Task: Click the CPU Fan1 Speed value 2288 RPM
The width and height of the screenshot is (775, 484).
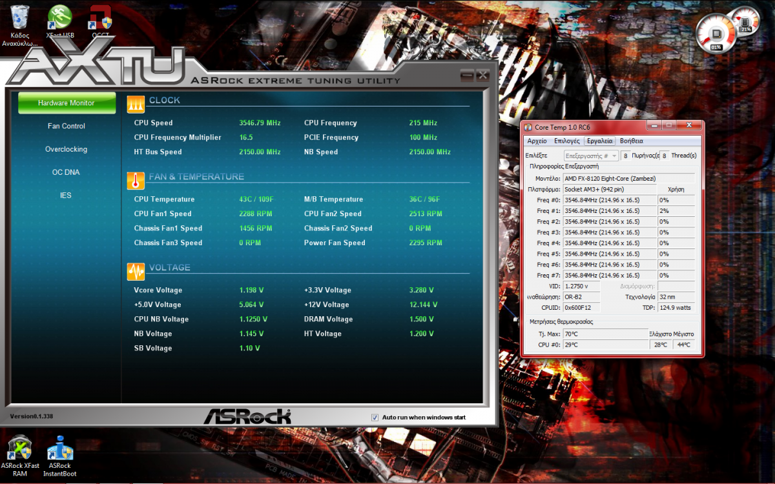Action: pyautogui.click(x=256, y=214)
